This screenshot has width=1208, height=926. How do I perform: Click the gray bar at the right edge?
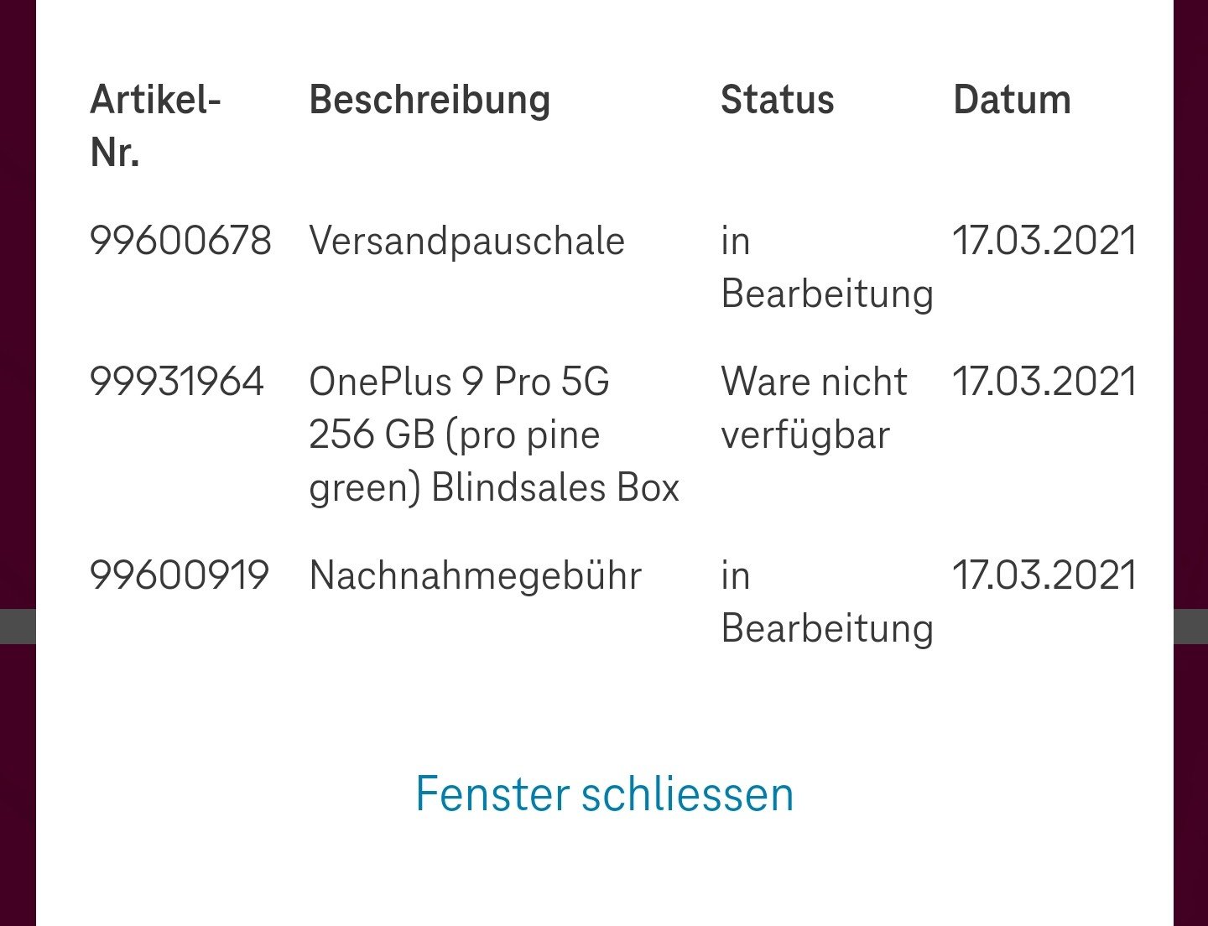pyautogui.click(x=1190, y=627)
